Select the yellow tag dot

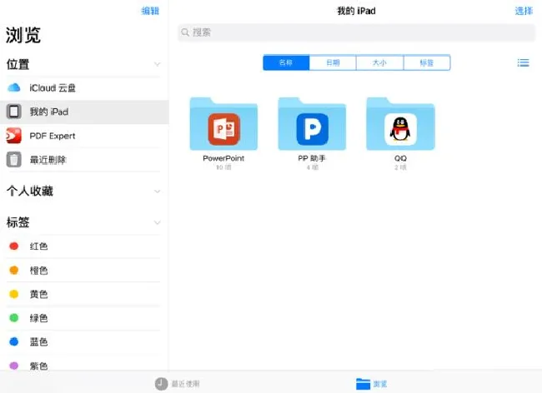click(x=14, y=294)
